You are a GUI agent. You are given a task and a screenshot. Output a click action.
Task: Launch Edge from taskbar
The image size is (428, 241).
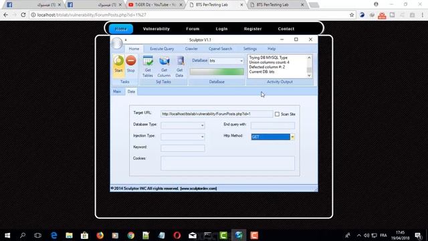(x=53, y=235)
